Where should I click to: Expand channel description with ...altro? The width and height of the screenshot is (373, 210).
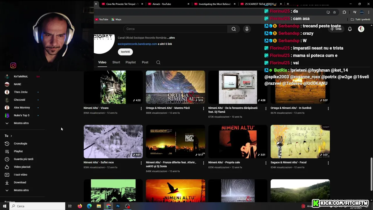tap(171, 38)
